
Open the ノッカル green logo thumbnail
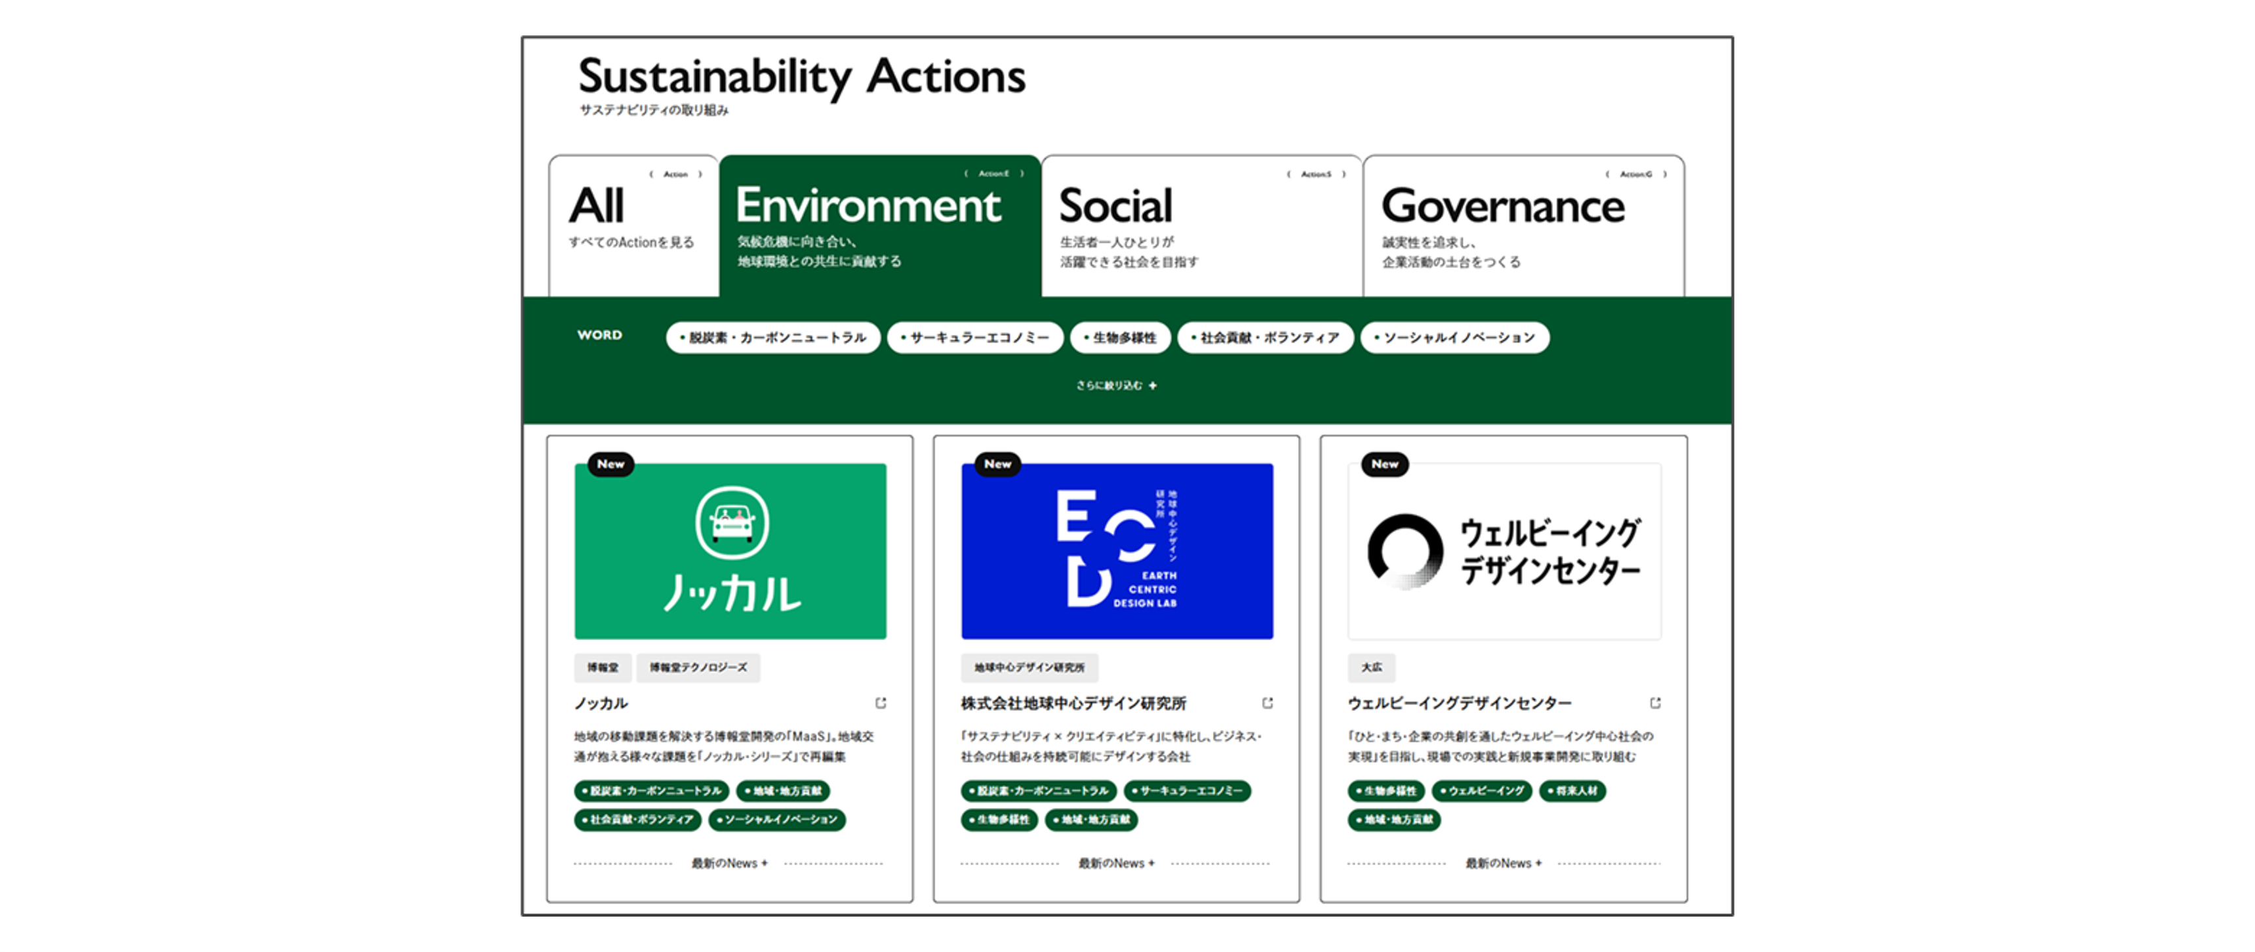[x=730, y=551]
